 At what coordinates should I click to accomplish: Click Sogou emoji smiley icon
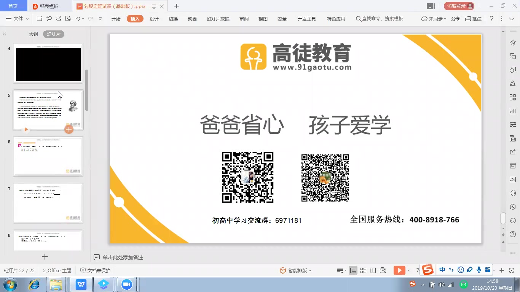(x=461, y=270)
